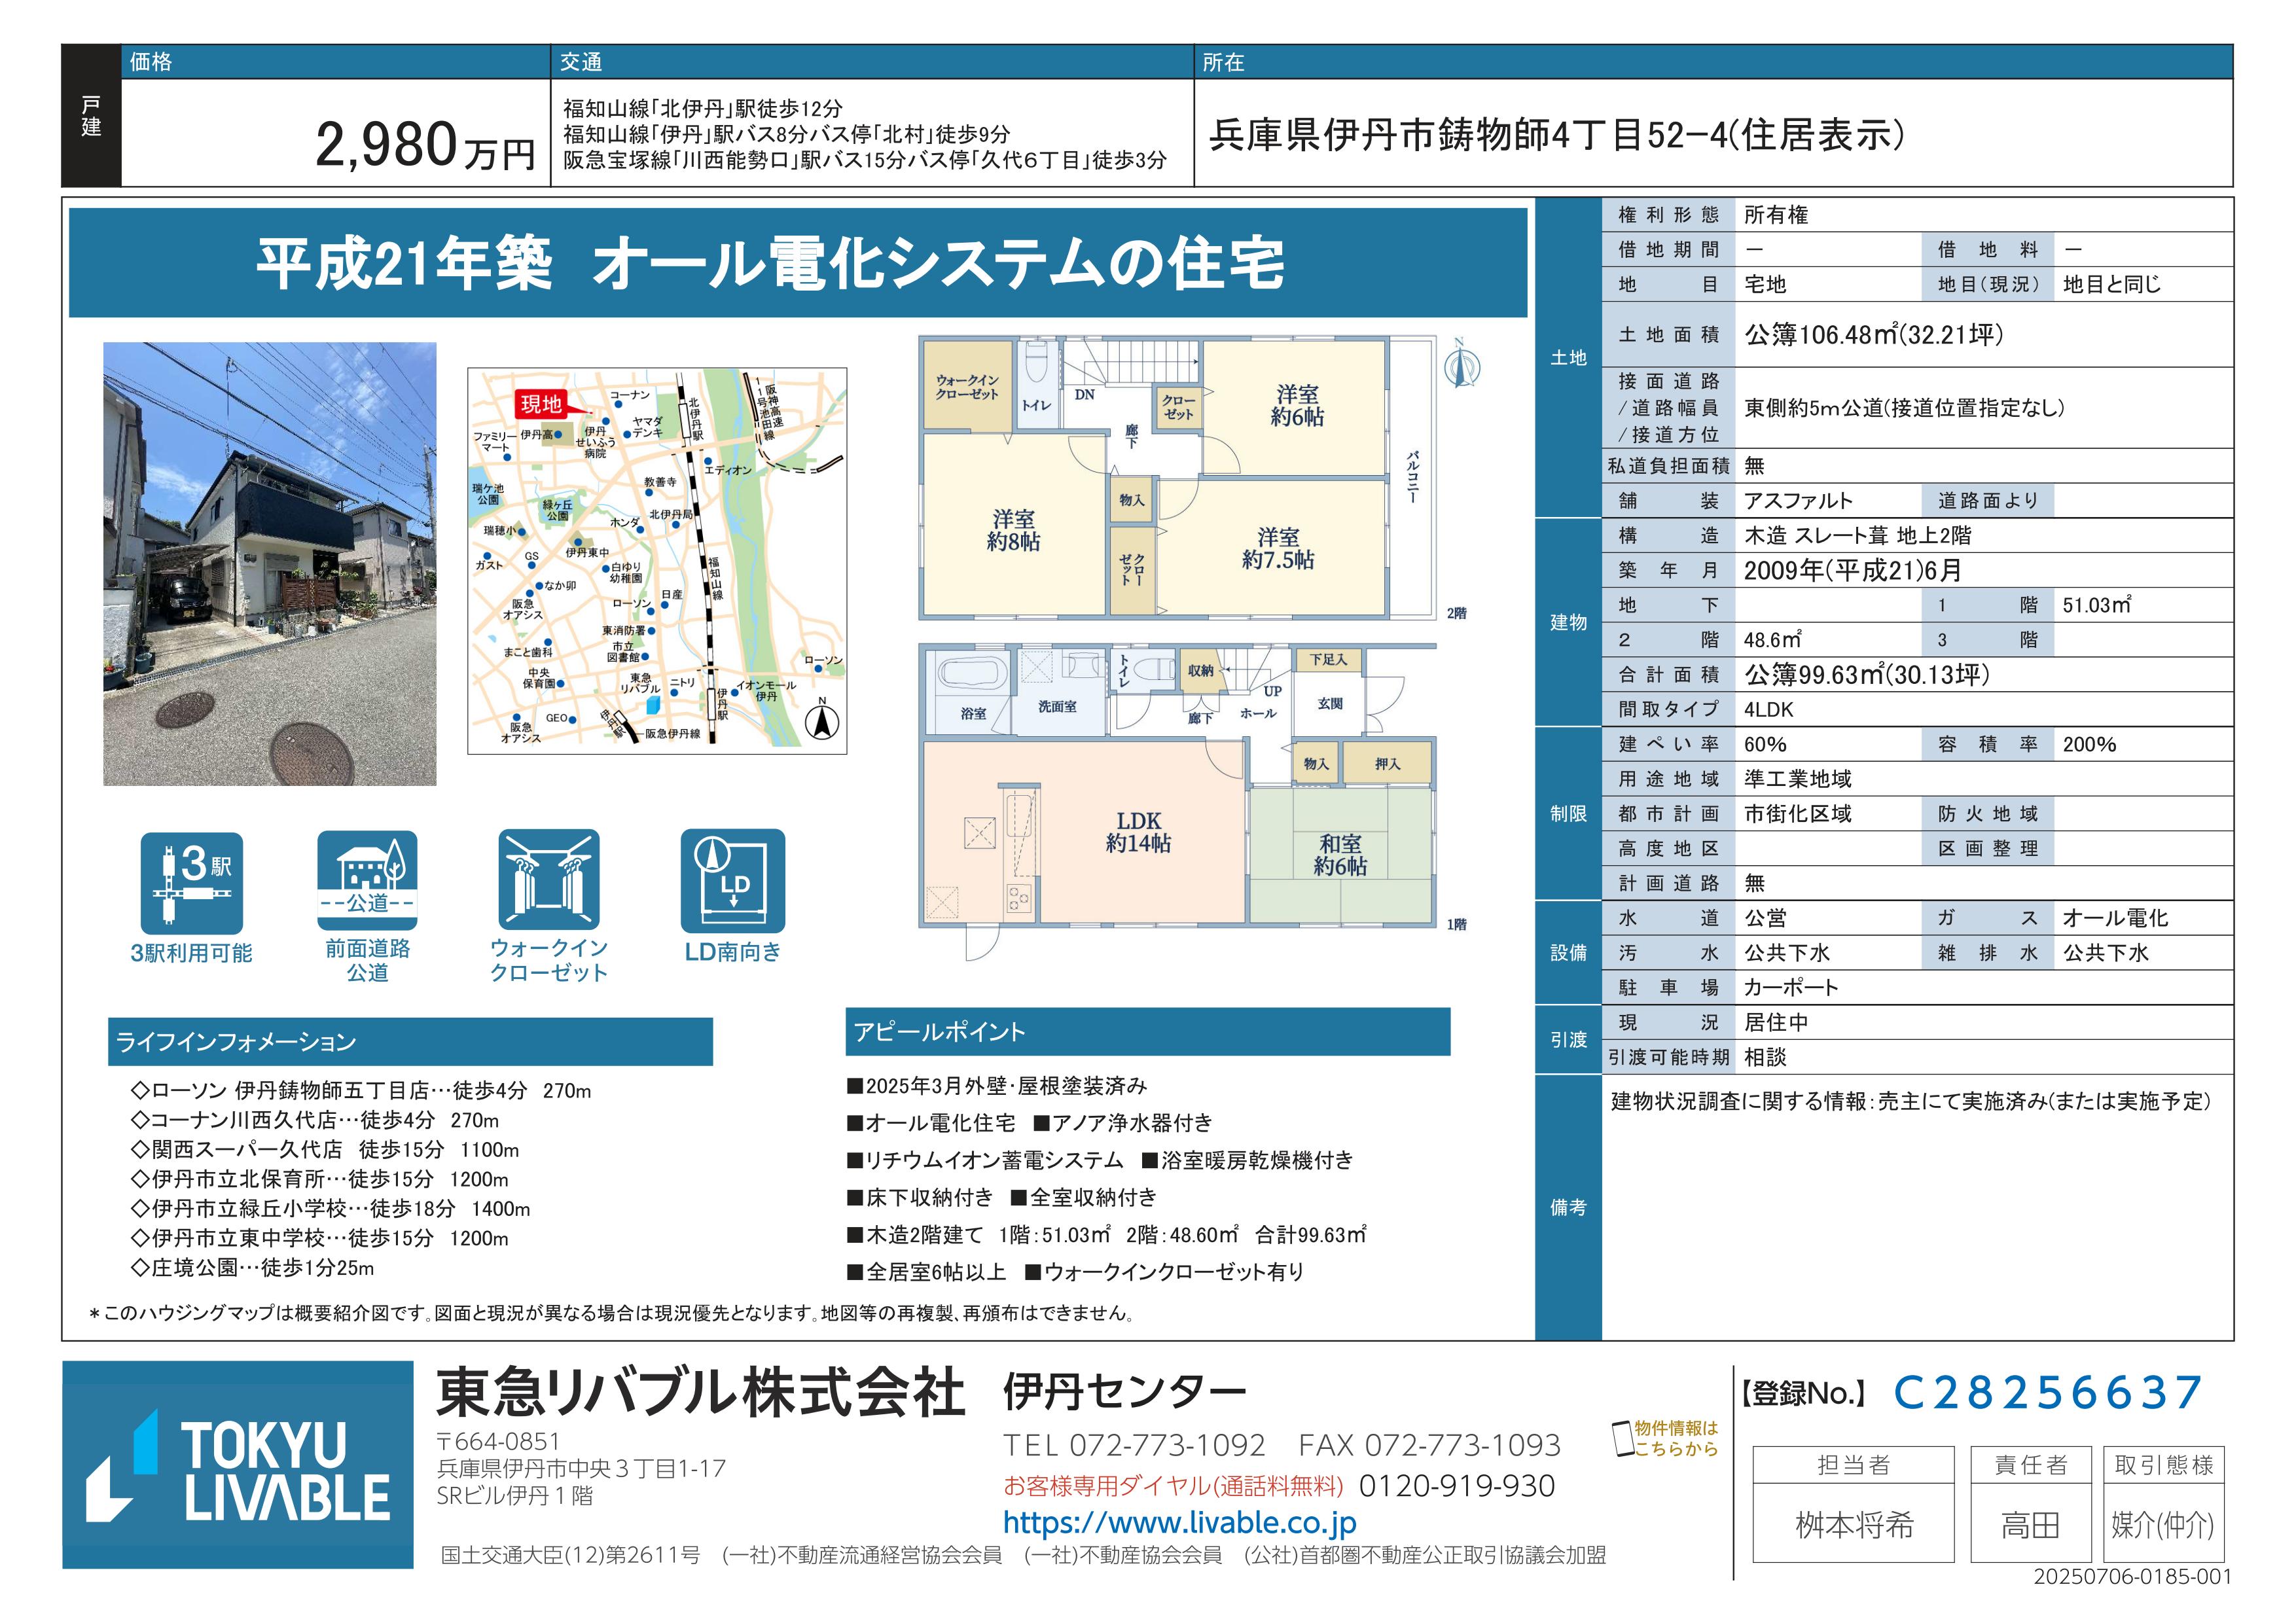Click the 物件情報はこちらから link text
The width and height of the screenshot is (2296, 1623).
pyautogui.click(x=1677, y=1438)
